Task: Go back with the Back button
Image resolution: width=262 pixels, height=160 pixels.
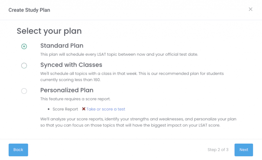Action: (18, 150)
